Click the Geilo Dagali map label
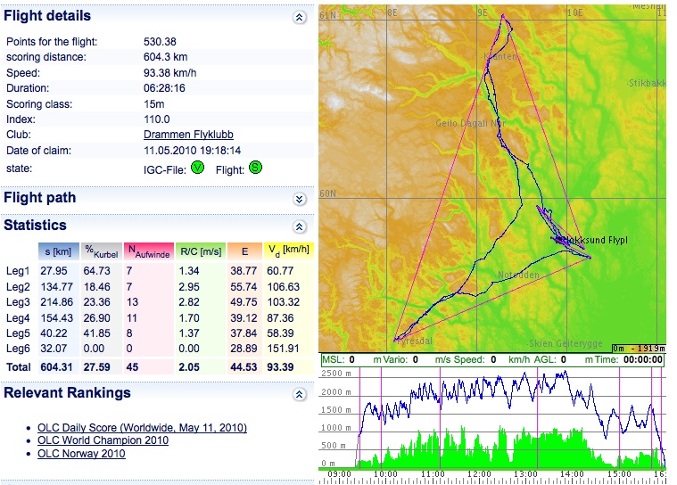Screen dimensions: 677x485 pos(468,124)
